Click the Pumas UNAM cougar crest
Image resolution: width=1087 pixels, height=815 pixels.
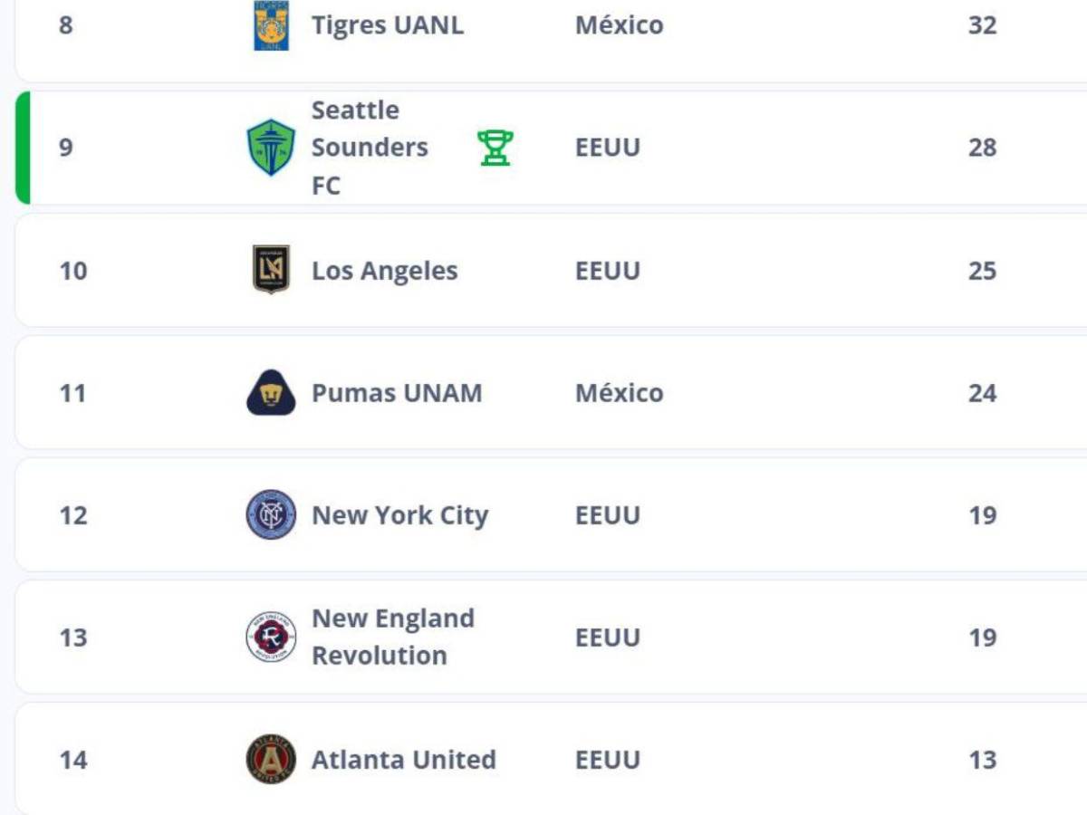pyautogui.click(x=271, y=393)
